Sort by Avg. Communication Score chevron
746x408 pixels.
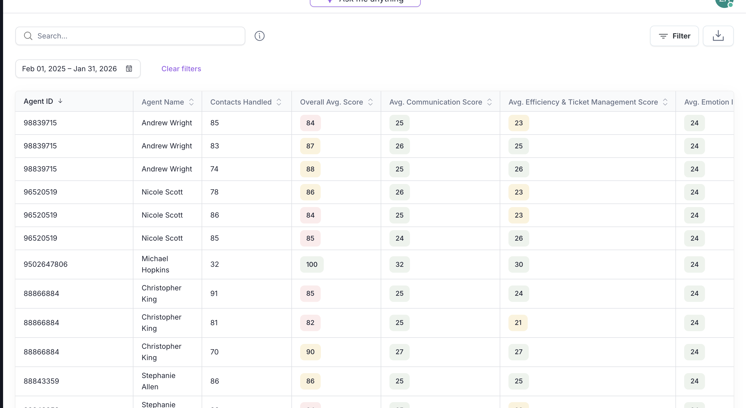tap(489, 102)
